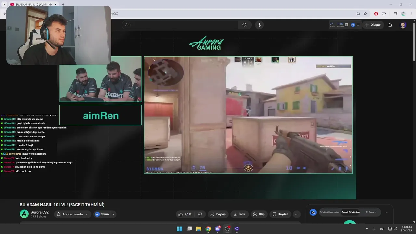Viewport: 416px width, 234px height.
Task: Click the install/cast screen icon in address bar
Action: [x=358, y=14]
